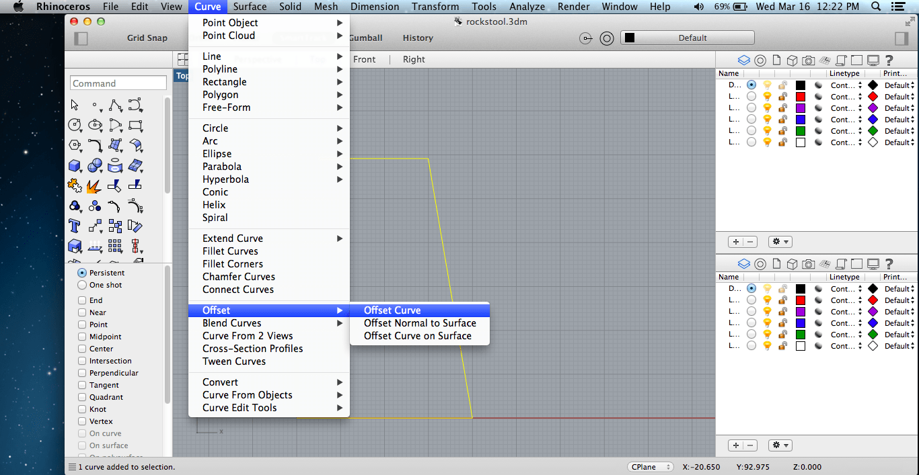919x475 pixels.
Task: Toggle the right sidebar button in title toolbar
Action: click(x=902, y=38)
